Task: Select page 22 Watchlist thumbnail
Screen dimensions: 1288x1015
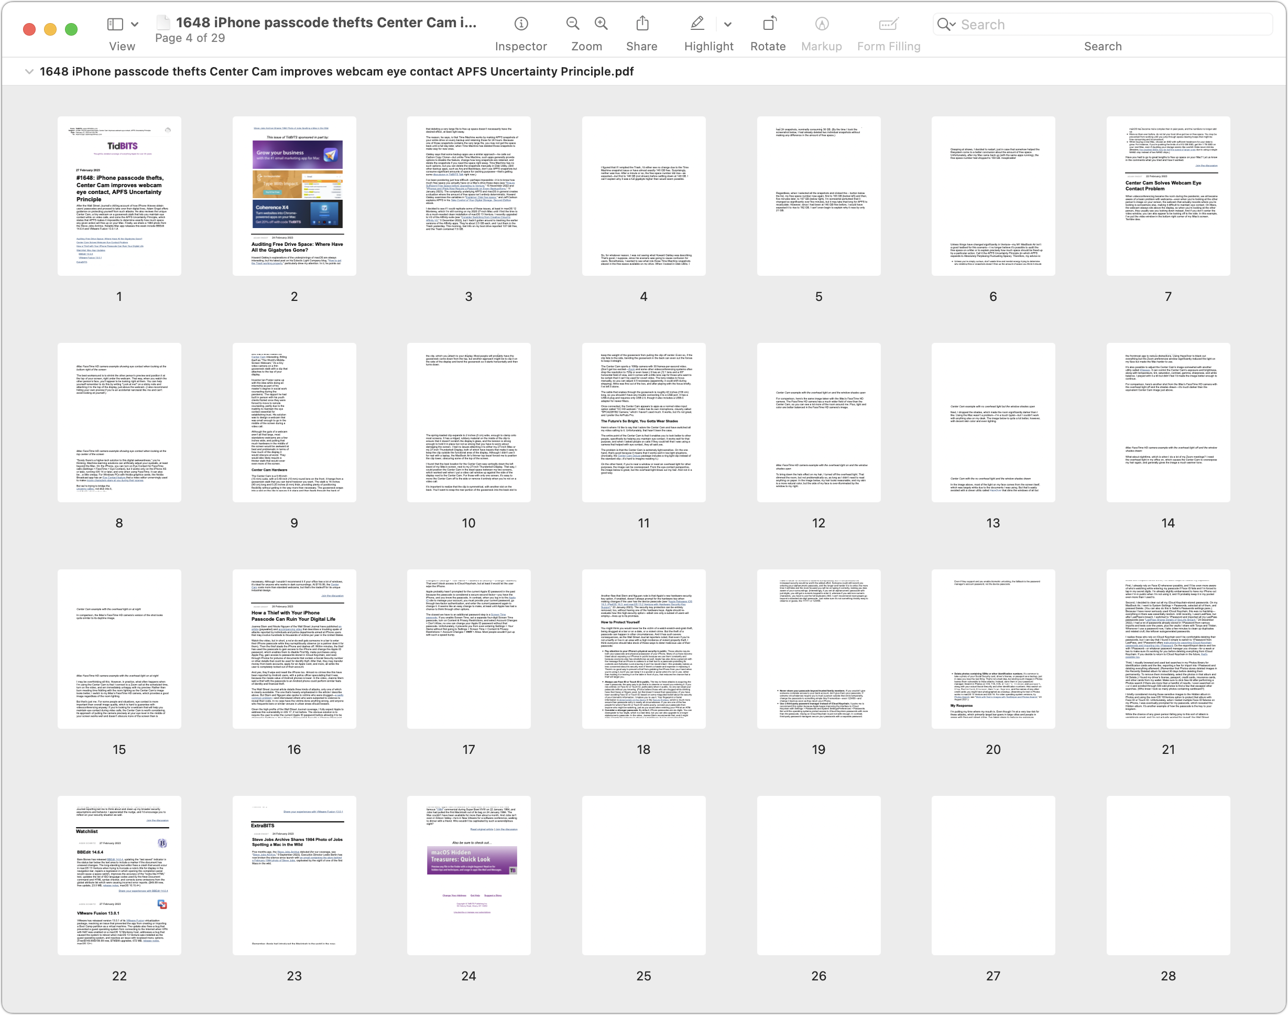Action: click(119, 876)
